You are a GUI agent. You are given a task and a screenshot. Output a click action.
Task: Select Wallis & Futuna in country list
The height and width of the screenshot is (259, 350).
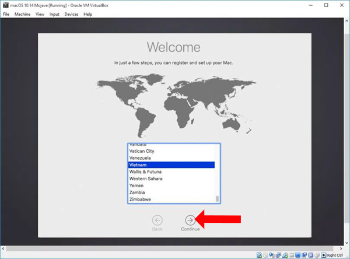tap(171, 171)
